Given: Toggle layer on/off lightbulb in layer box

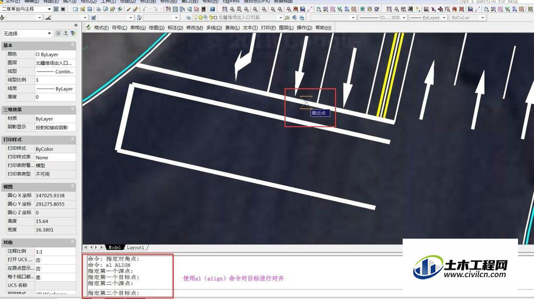Looking at the screenshot, I should pos(196,18).
